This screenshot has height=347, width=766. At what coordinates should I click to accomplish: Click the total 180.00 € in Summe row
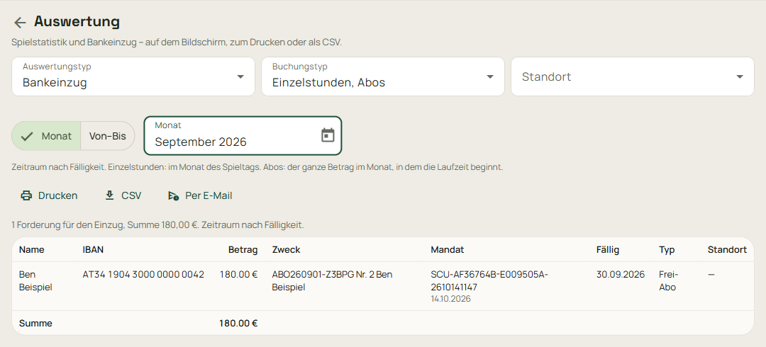(x=238, y=323)
